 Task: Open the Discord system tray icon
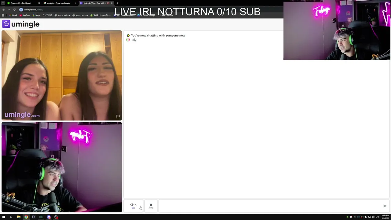[351, 217]
